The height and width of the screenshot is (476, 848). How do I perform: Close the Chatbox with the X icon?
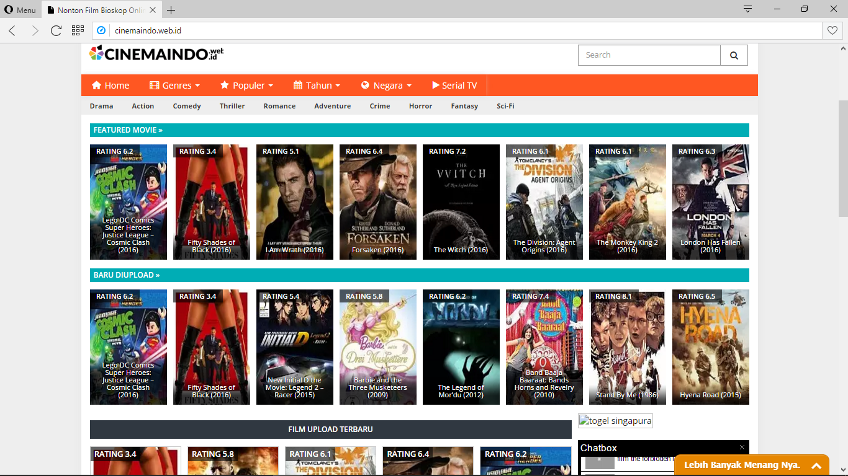point(742,447)
